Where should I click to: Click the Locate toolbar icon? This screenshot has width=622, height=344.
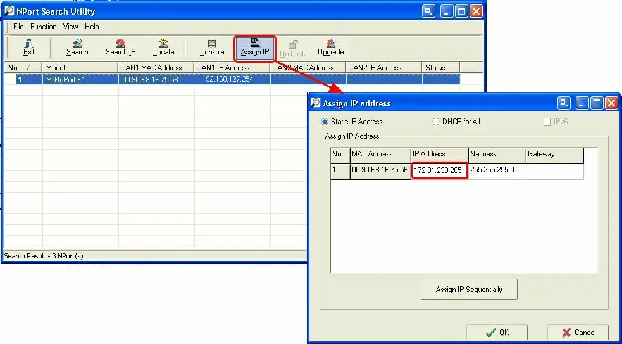[x=163, y=48]
